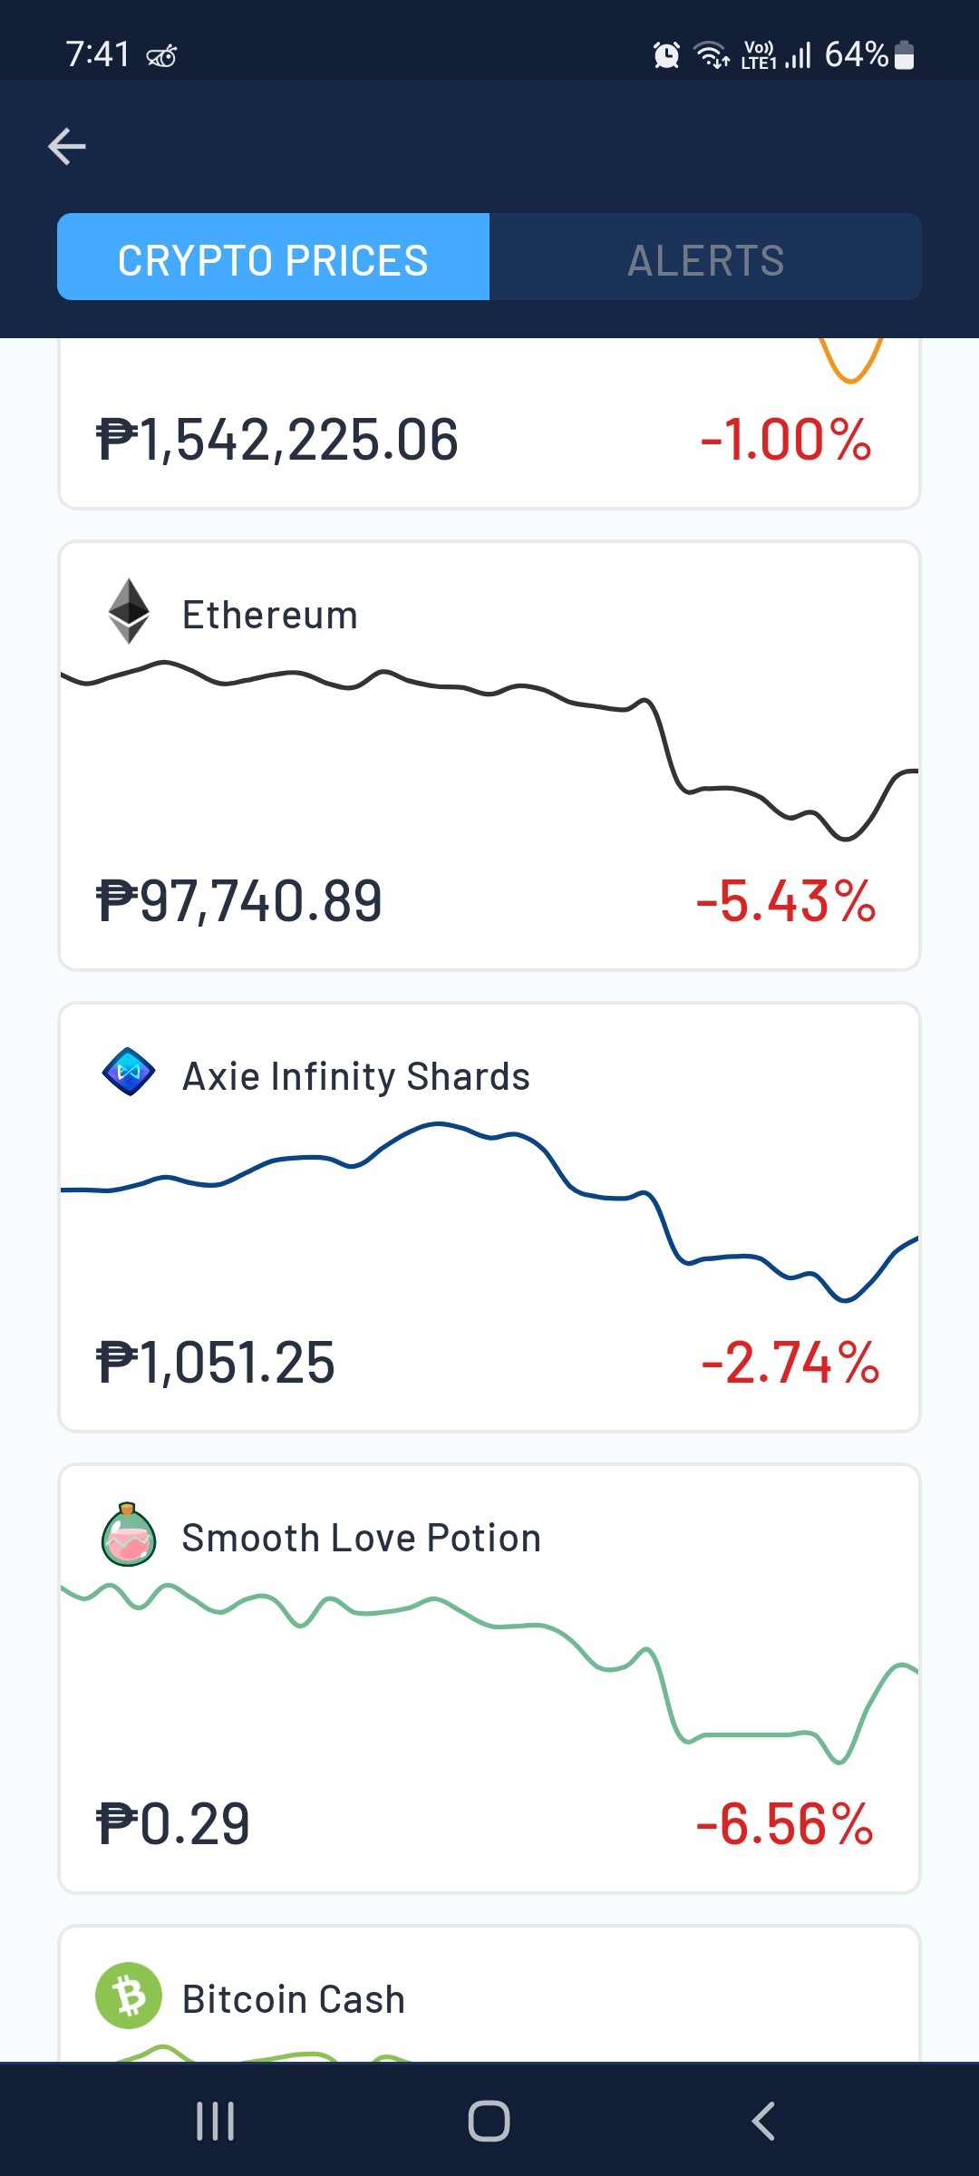Tap the back arrow at top left
This screenshot has width=979, height=2176.
(x=67, y=146)
